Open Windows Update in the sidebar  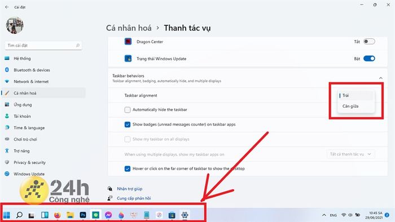click(29, 174)
